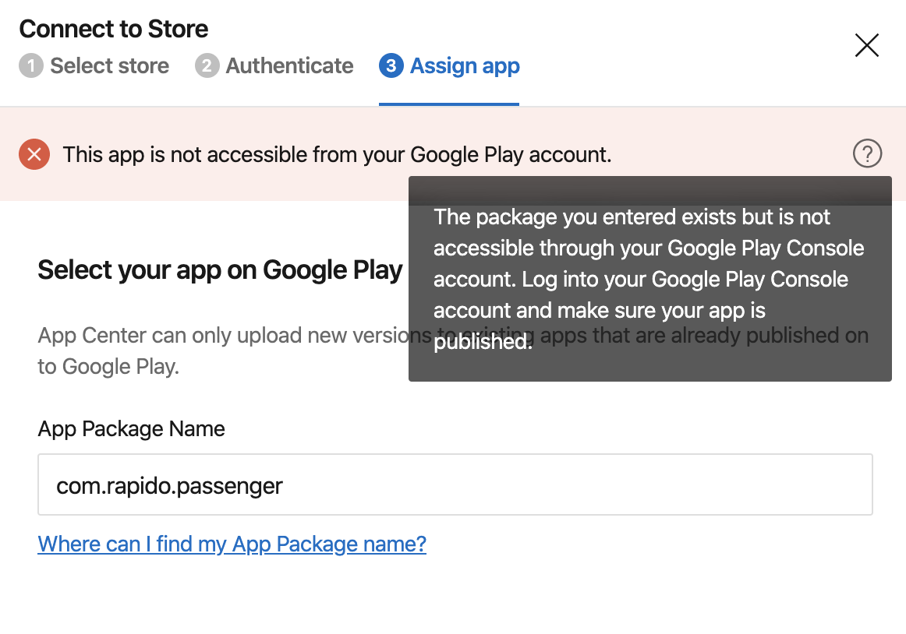Open the 'Where can I find my App Package name?' link

tap(232, 544)
